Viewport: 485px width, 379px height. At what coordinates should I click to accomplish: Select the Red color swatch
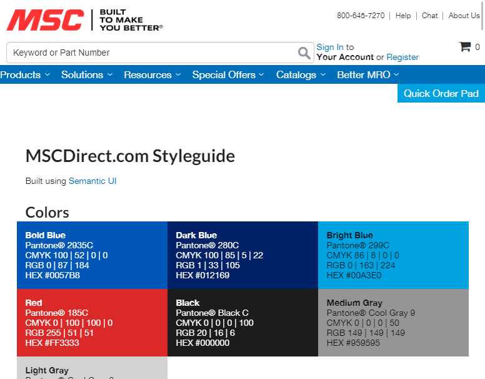[x=92, y=323]
